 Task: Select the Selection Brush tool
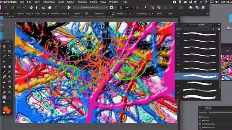(4, 56)
